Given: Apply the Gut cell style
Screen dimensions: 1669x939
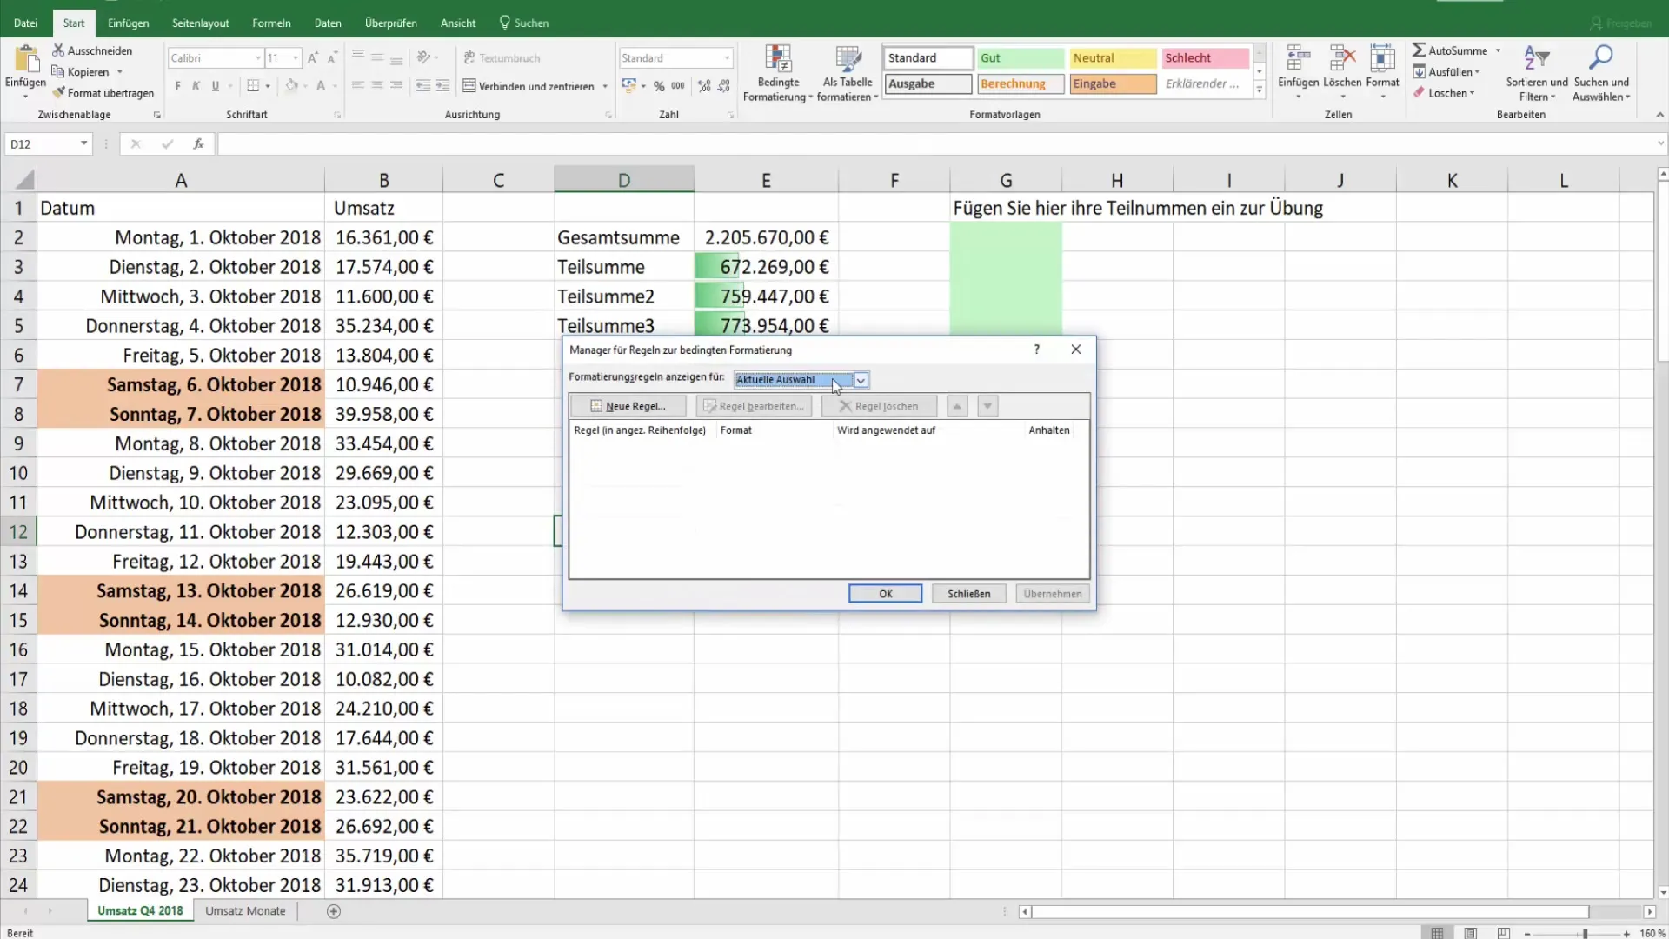Looking at the screenshot, I should (1021, 58).
